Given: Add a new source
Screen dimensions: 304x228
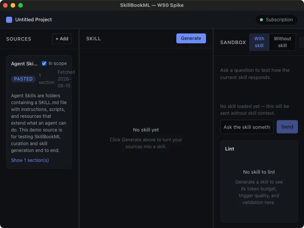Looking at the screenshot, I should [x=62, y=39].
